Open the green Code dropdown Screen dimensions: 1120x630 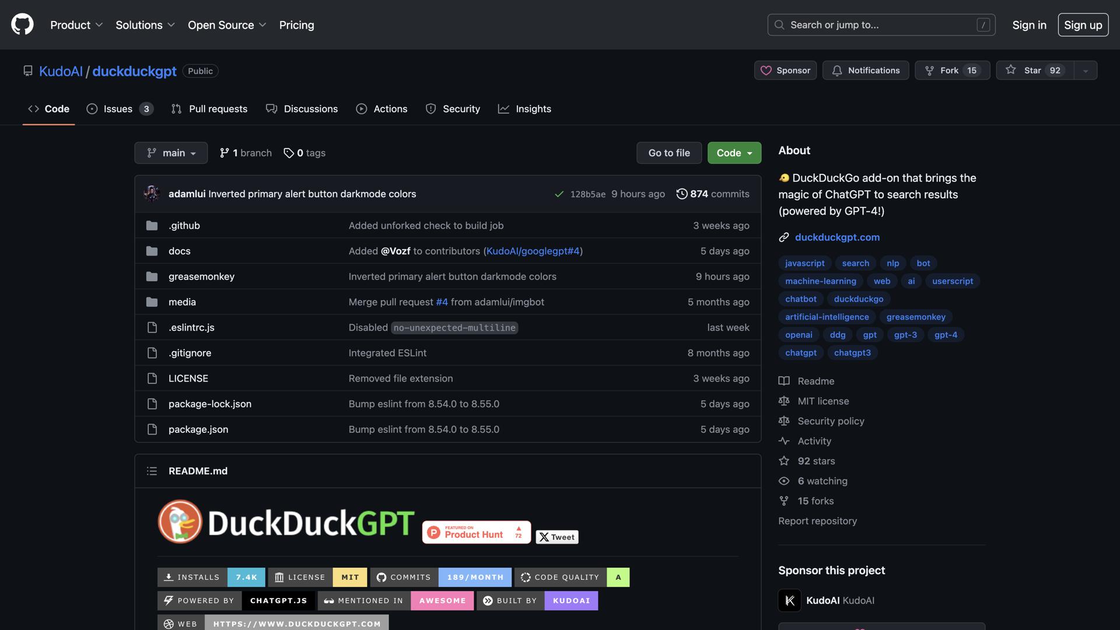click(x=734, y=153)
